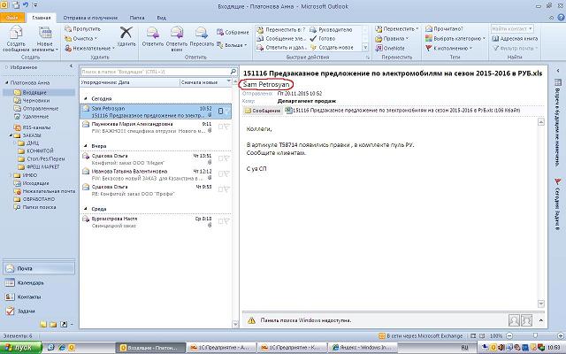
Task: Collapse the Вчера group
Action: coord(86,145)
